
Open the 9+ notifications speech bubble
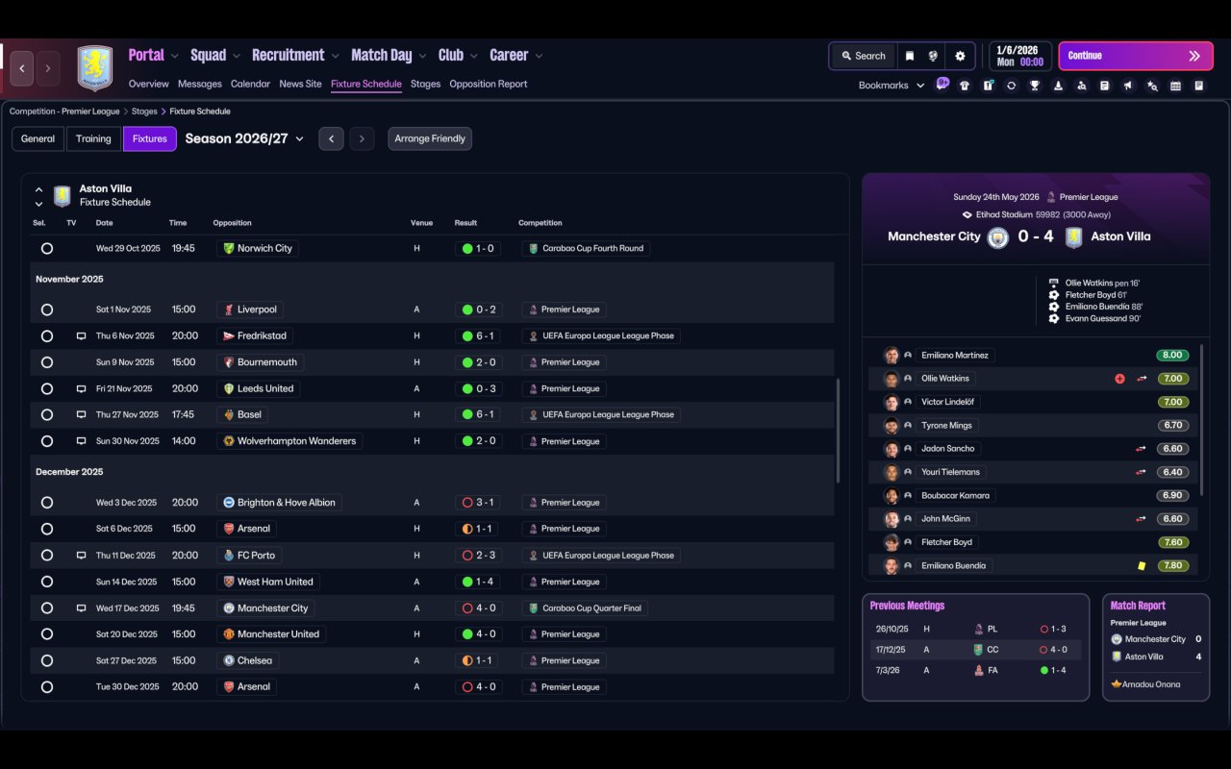[942, 83]
